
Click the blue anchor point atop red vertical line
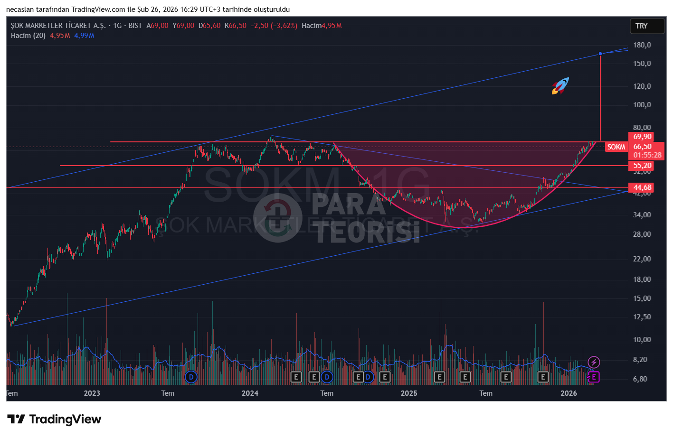point(600,54)
